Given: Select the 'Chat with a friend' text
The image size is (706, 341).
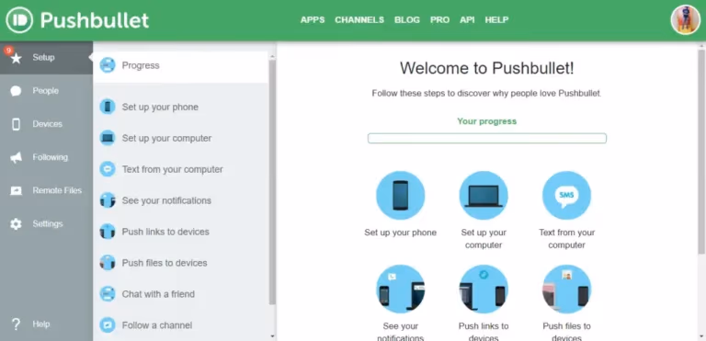Looking at the screenshot, I should tap(158, 294).
